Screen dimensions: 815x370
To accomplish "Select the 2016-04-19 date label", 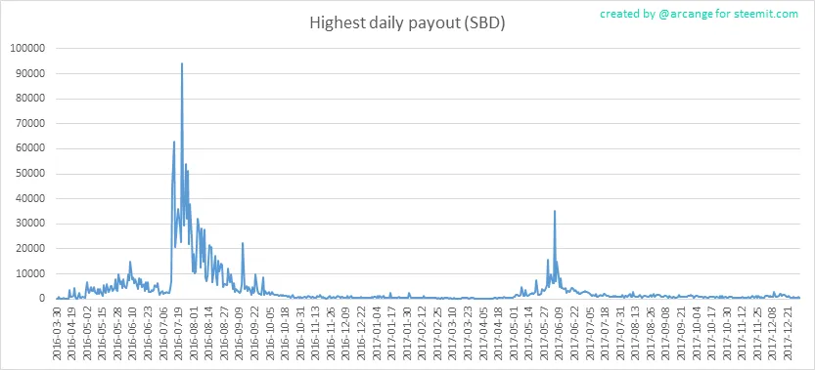I will 72,333.
